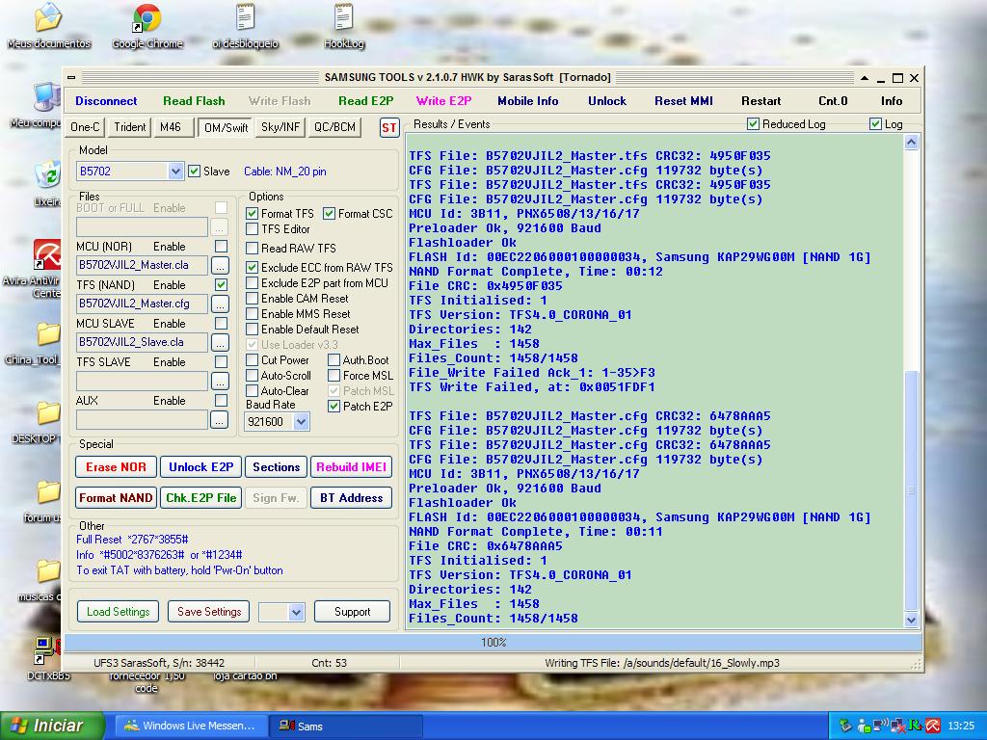Switch to the Trident tab
987x740 pixels.
coord(130,127)
